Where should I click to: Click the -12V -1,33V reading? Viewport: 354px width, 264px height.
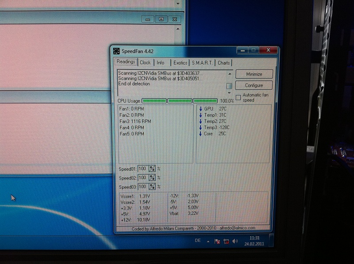(184, 195)
